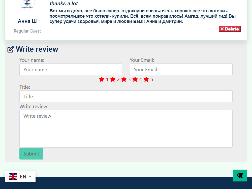Click the reviewer name Анна Ш
This screenshot has height=189, width=252.
coord(27,21)
